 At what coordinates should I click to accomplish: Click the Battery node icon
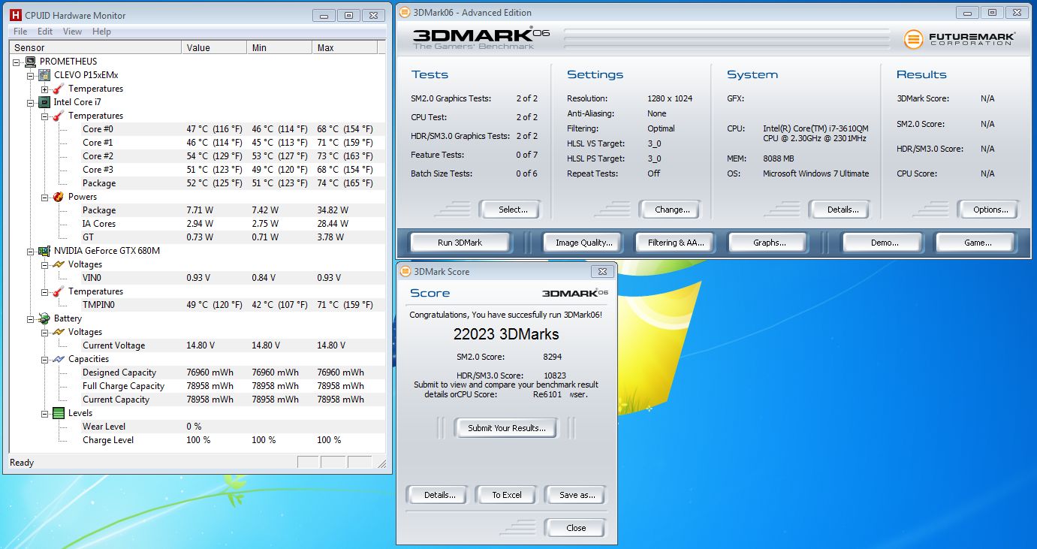[x=44, y=318]
